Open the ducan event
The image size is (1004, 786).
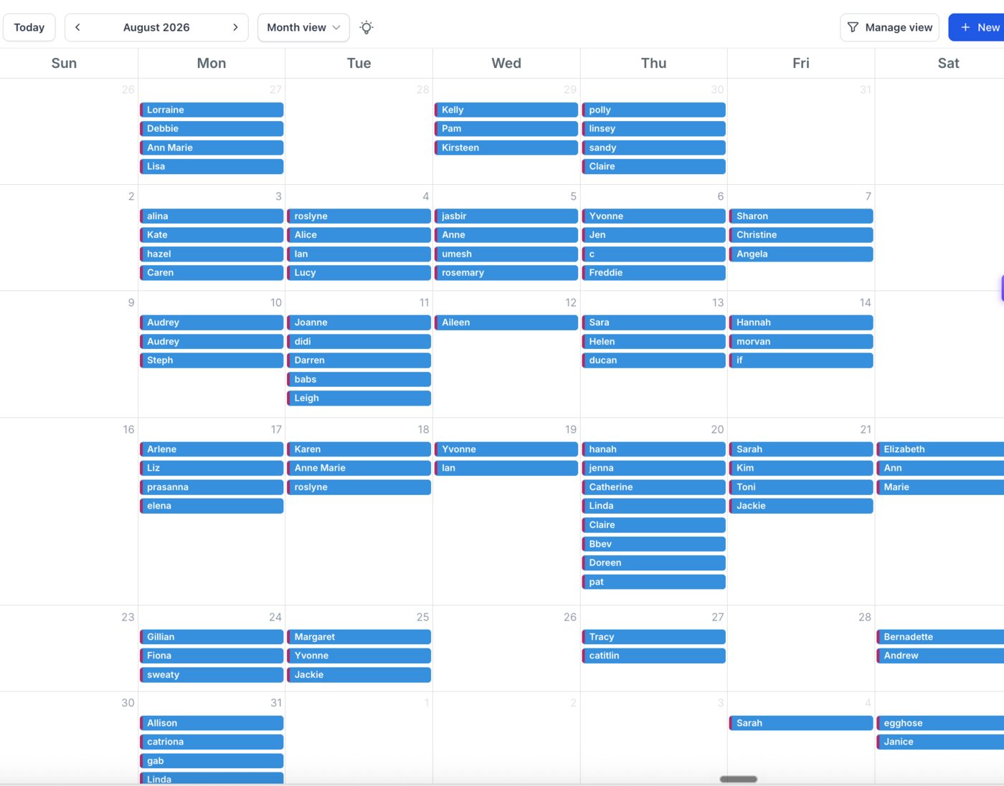653,360
